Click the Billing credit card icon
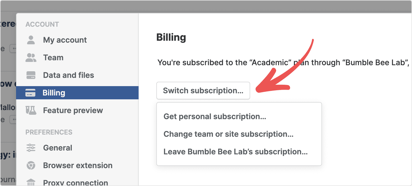Screen dimensions: 412x186 31,93
